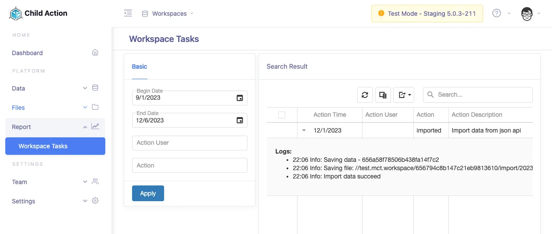
Task: Open the export dropdown button
Action: click(x=404, y=94)
